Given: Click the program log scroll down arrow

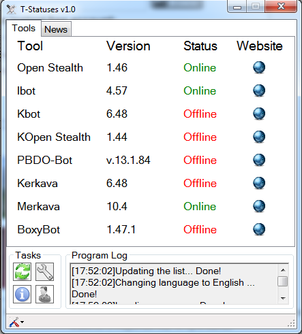Looking at the screenshot, I should (x=283, y=299).
